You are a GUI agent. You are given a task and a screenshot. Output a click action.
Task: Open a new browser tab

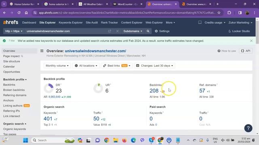point(218,4)
